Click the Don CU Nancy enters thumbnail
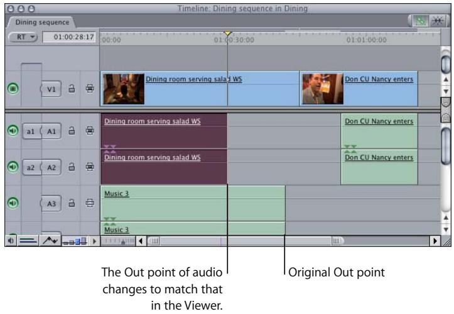 click(x=323, y=88)
